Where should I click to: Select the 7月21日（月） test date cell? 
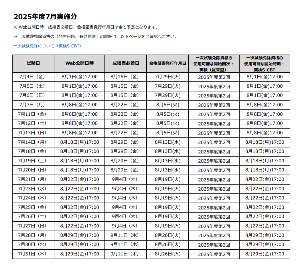[33, 179]
